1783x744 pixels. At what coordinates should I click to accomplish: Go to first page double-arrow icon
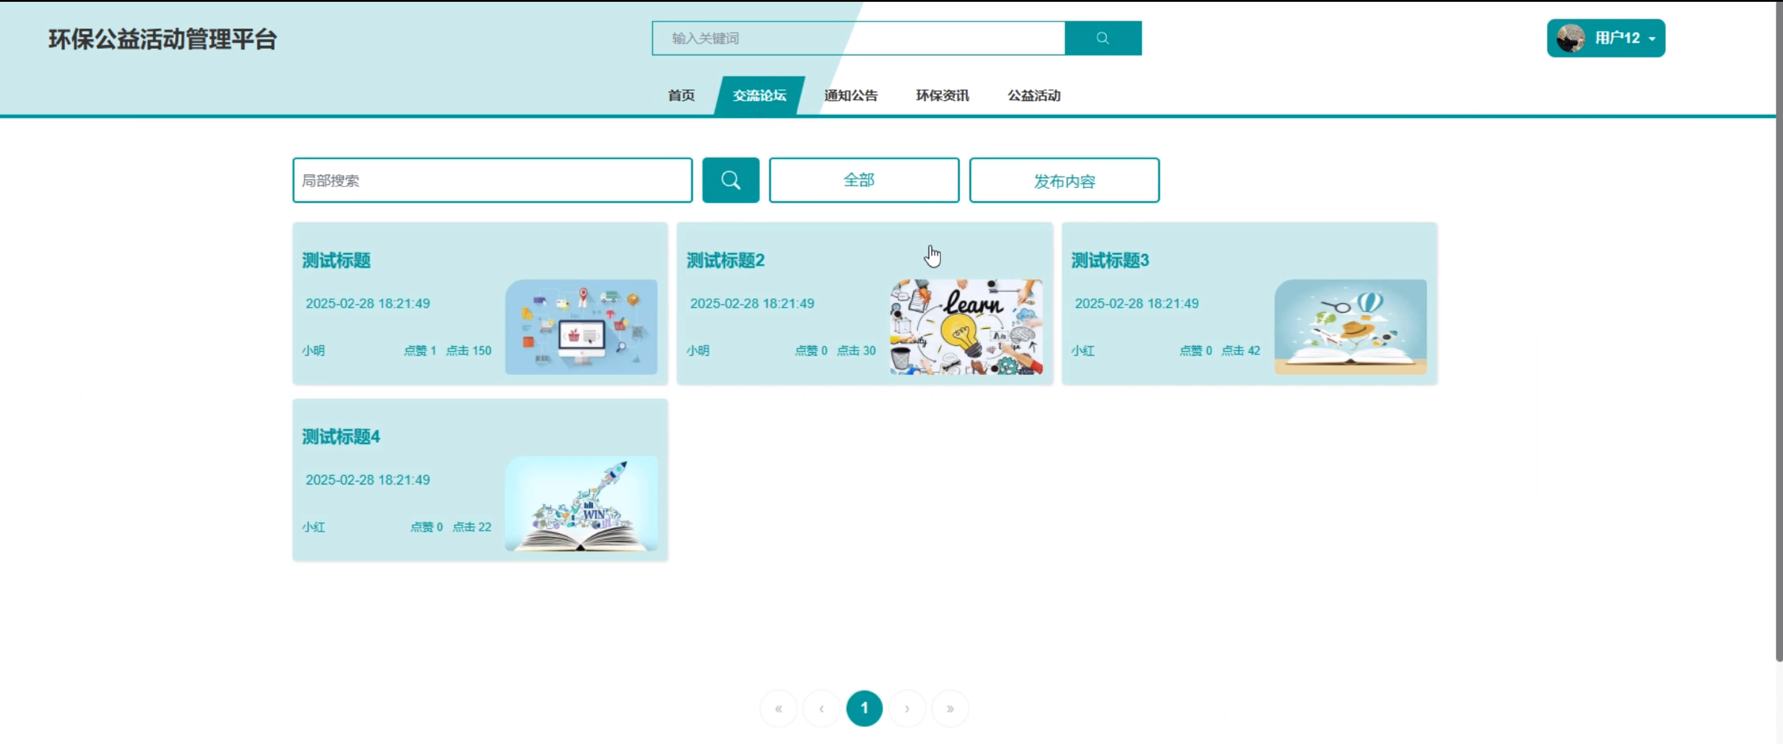click(778, 708)
